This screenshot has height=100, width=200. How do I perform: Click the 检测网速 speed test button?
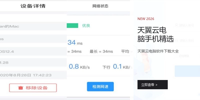(100, 86)
